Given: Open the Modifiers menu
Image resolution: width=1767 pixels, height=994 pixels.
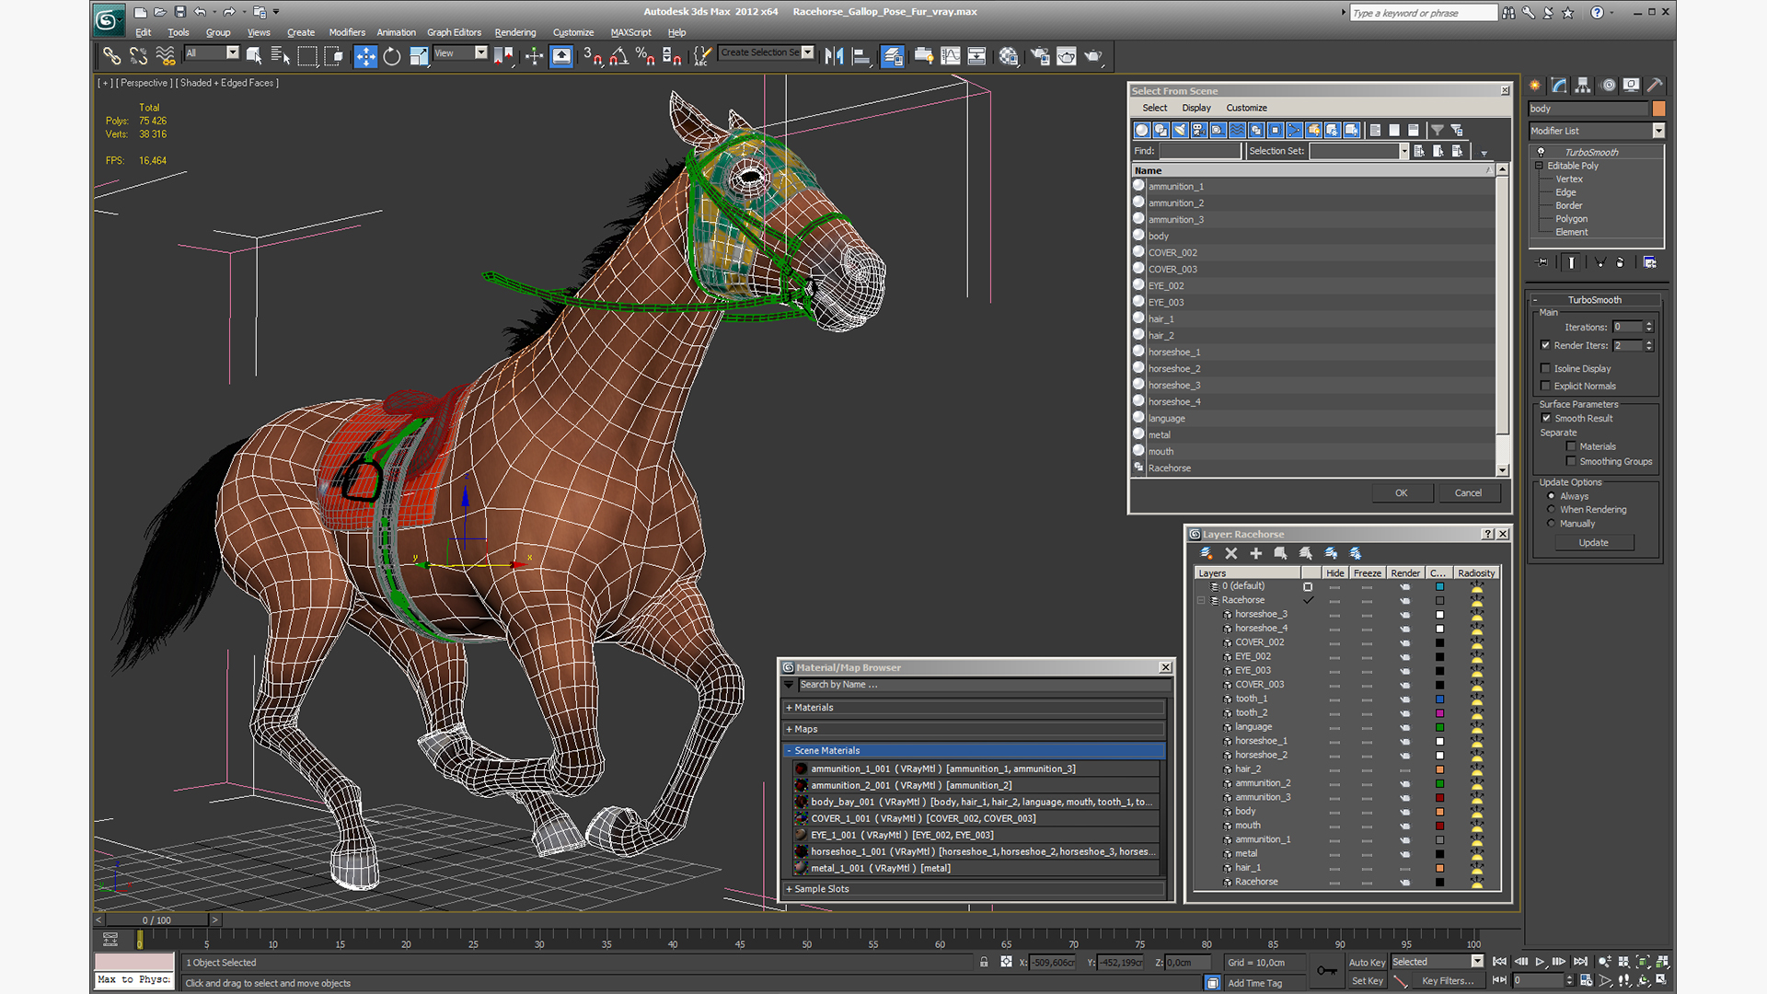Looking at the screenshot, I should point(347,32).
